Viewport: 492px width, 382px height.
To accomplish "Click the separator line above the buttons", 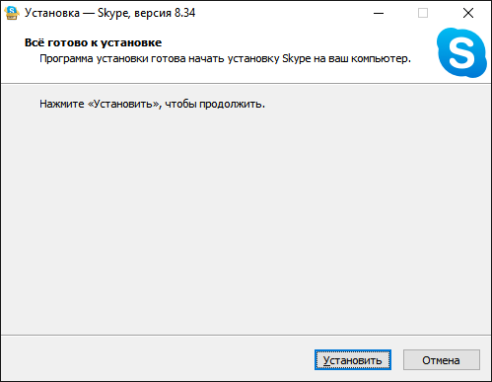I will click(246, 336).
